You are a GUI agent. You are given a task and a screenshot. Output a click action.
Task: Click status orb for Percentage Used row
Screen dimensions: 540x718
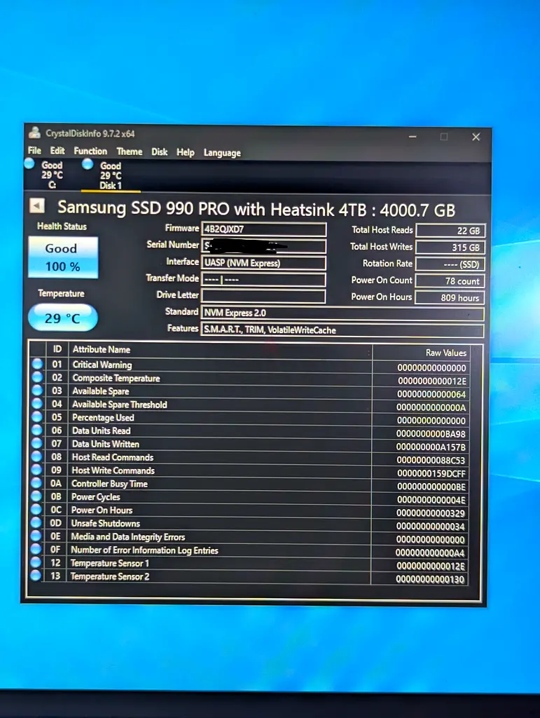tap(37, 417)
